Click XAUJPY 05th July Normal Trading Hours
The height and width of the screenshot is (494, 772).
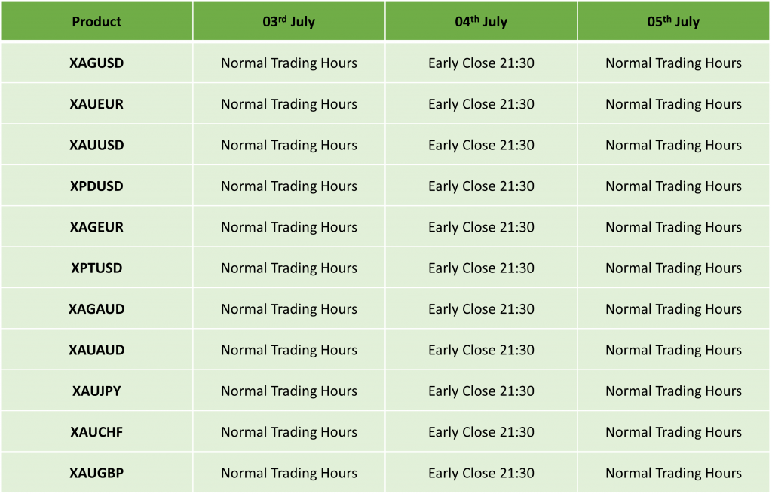point(673,391)
